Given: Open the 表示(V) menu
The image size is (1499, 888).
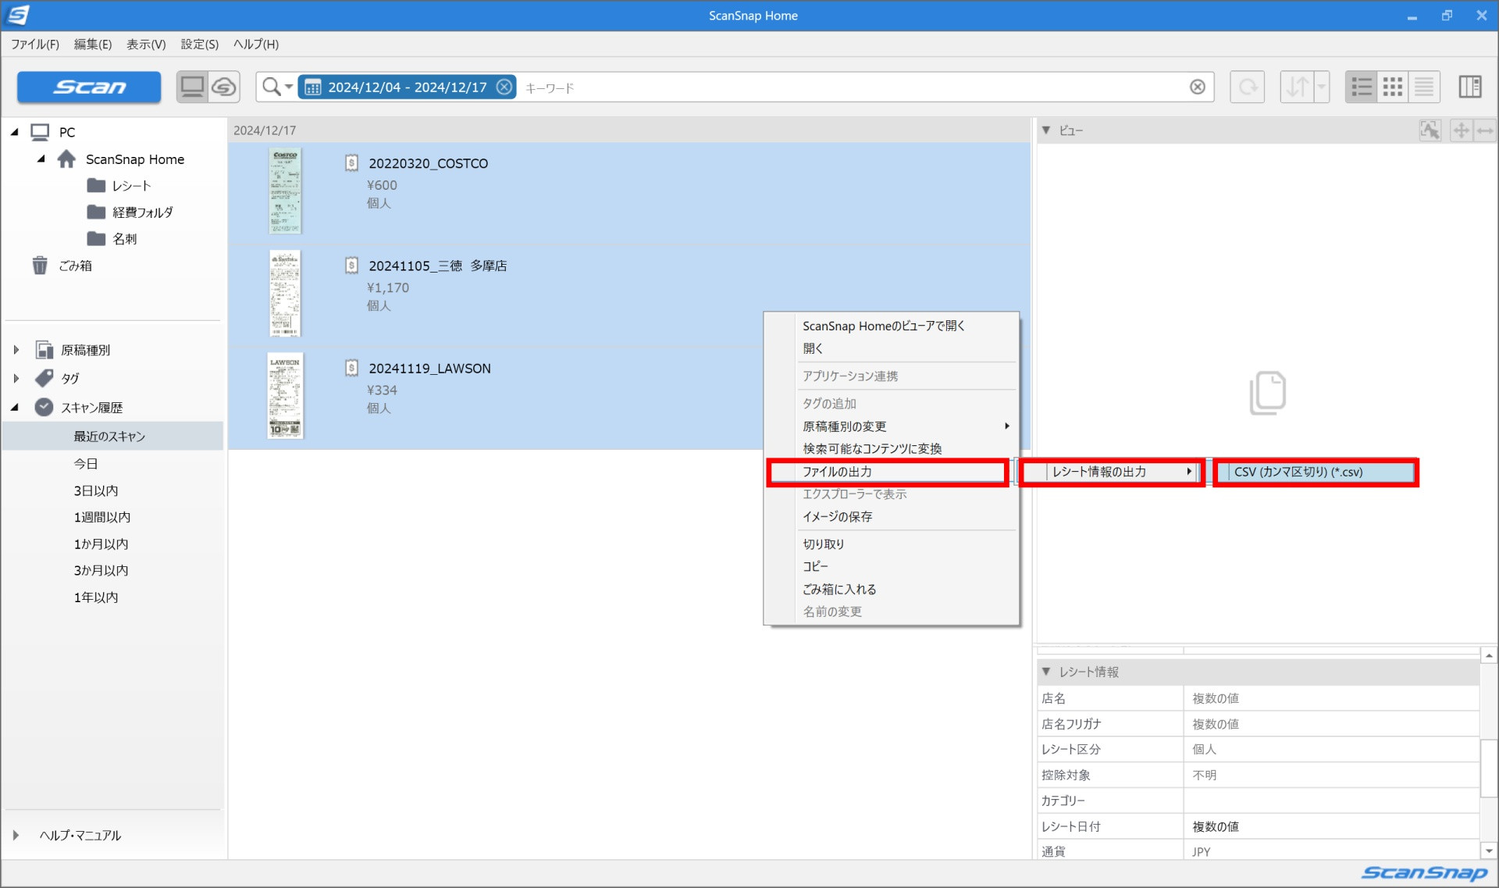Looking at the screenshot, I should (146, 45).
